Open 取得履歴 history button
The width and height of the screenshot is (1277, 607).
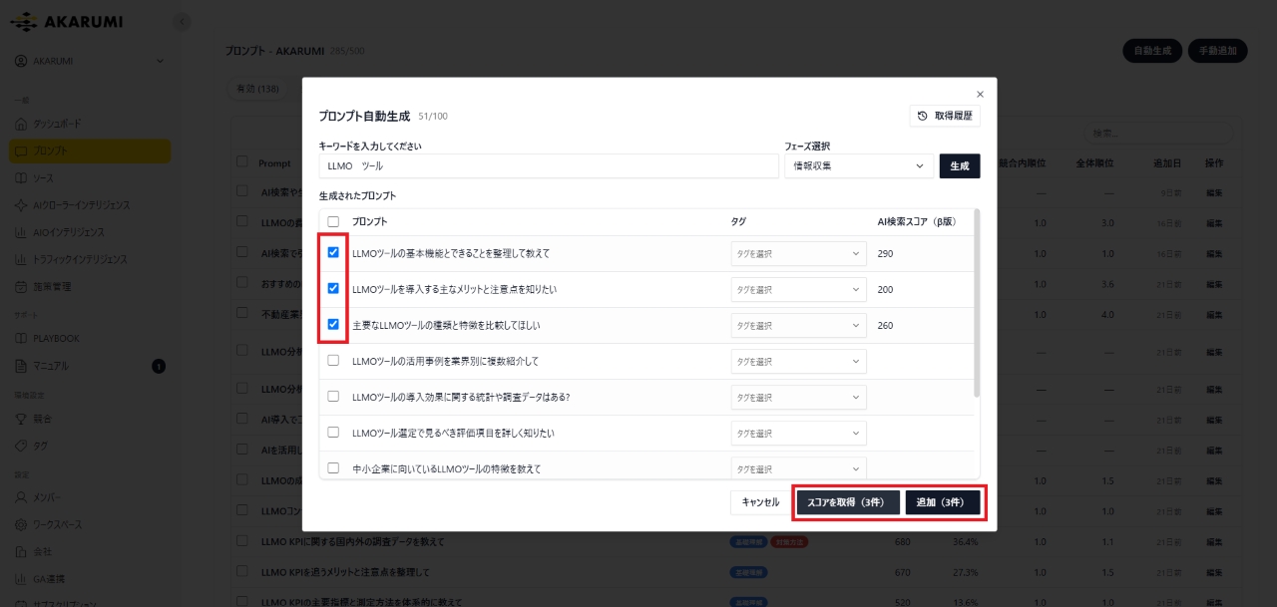pyautogui.click(x=945, y=117)
